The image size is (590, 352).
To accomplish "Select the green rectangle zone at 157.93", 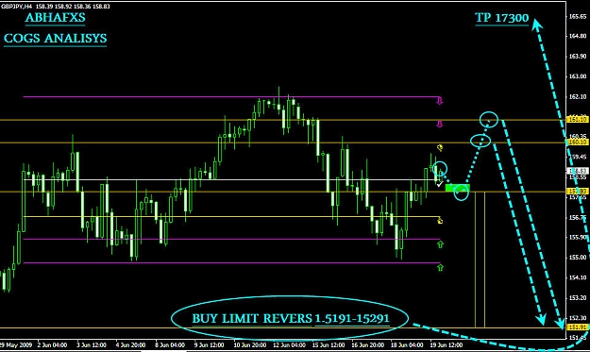I will 457,187.
